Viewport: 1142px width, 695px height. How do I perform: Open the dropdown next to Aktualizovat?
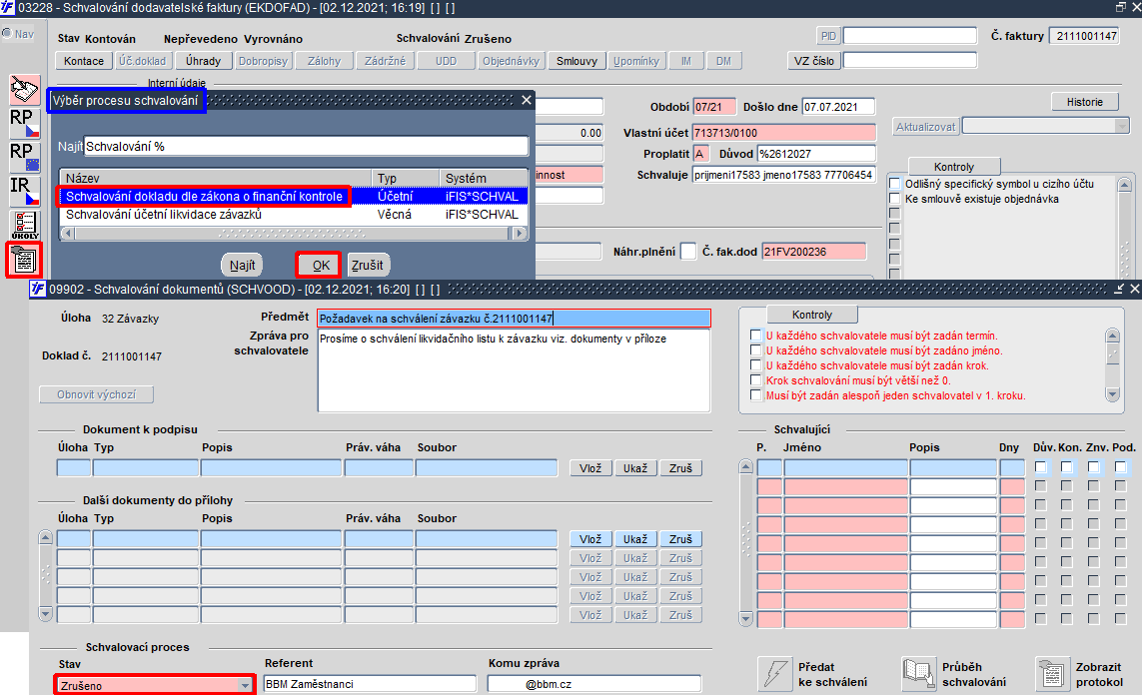point(1121,127)
